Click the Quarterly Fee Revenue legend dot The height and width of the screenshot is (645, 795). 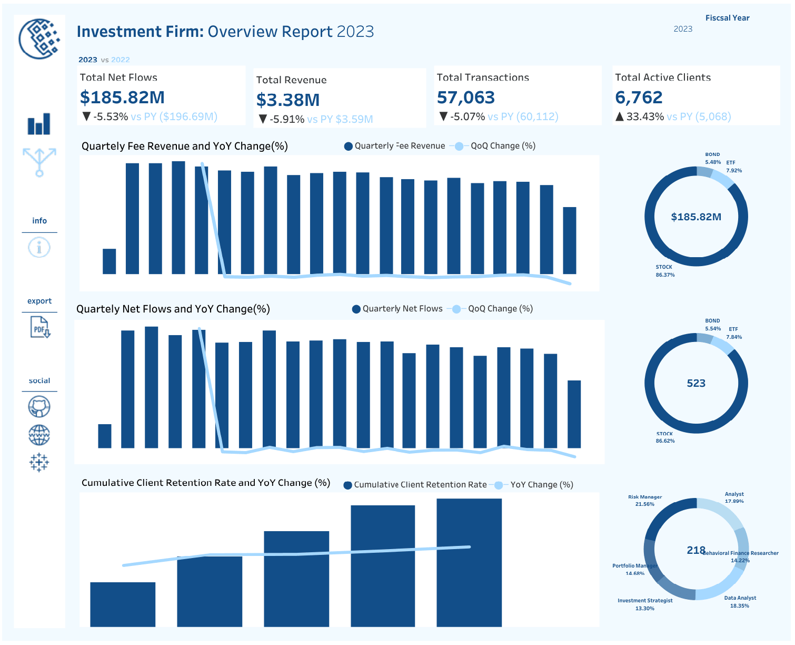348,146
